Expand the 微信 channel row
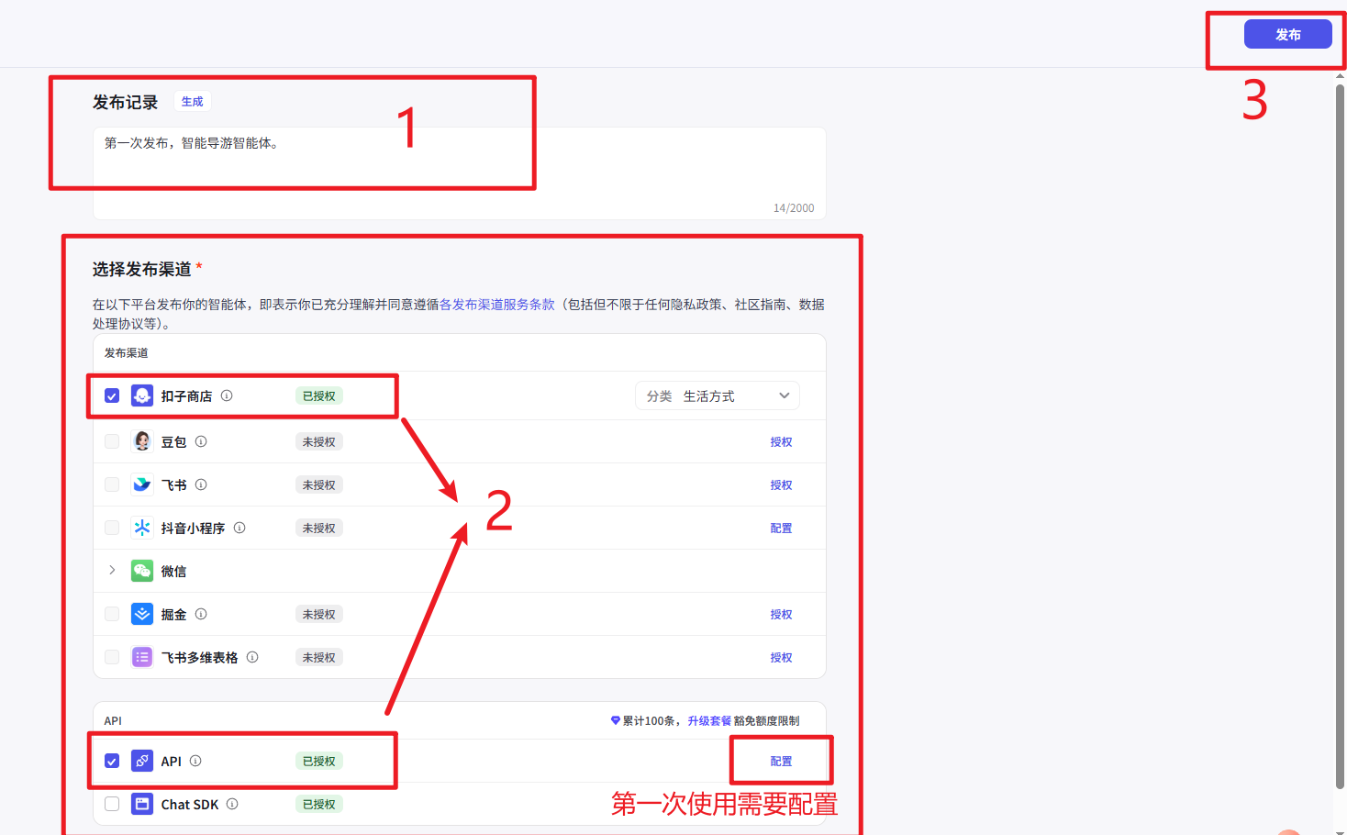Viewport: 1347px width, 835px height. click(112, 571)
